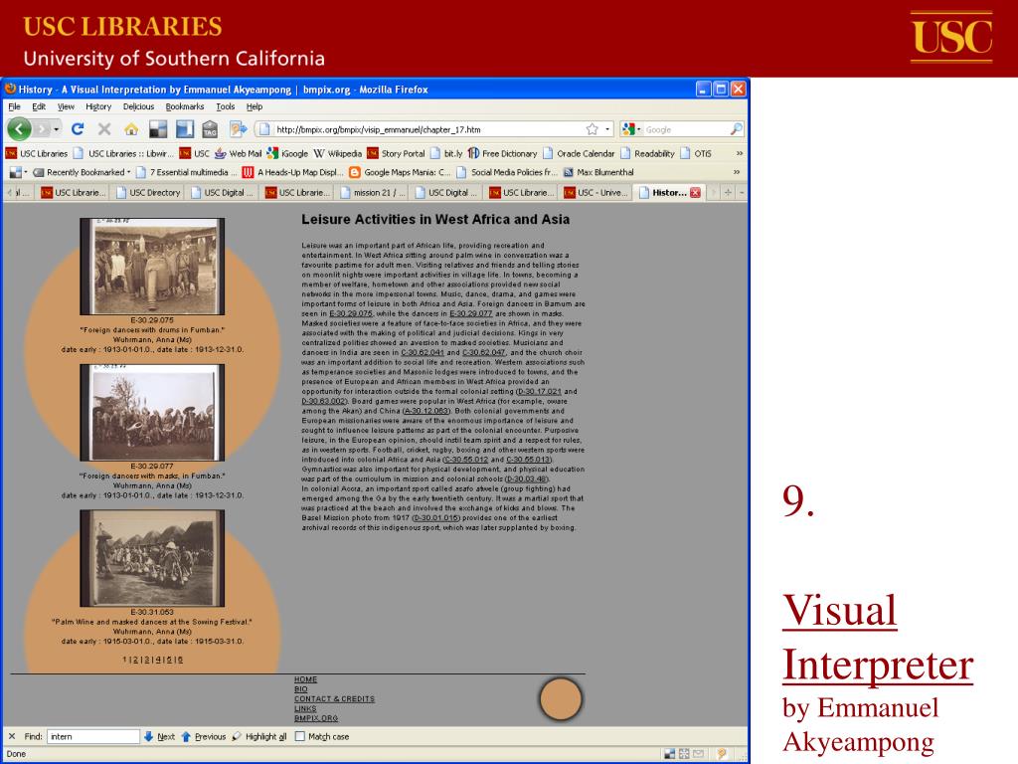Bookmark this page with the star icon

pyautogui.click(x=593, y=129)
